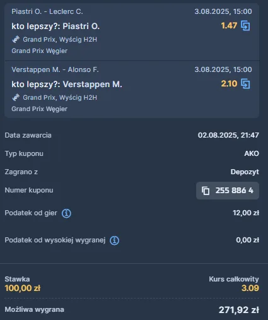Viewport: 268px width, 320px height.
Task: Click kto lepszy?: Verstappen M. selection
Action: click(67, 85)
